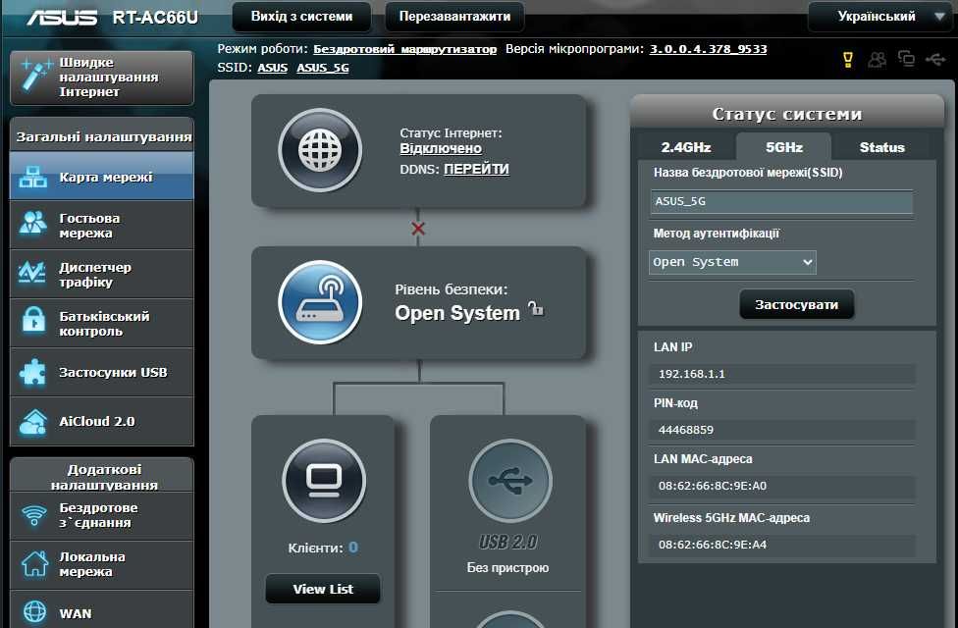Open firmware version 3.0.0.4.378_9533 link

708,49
